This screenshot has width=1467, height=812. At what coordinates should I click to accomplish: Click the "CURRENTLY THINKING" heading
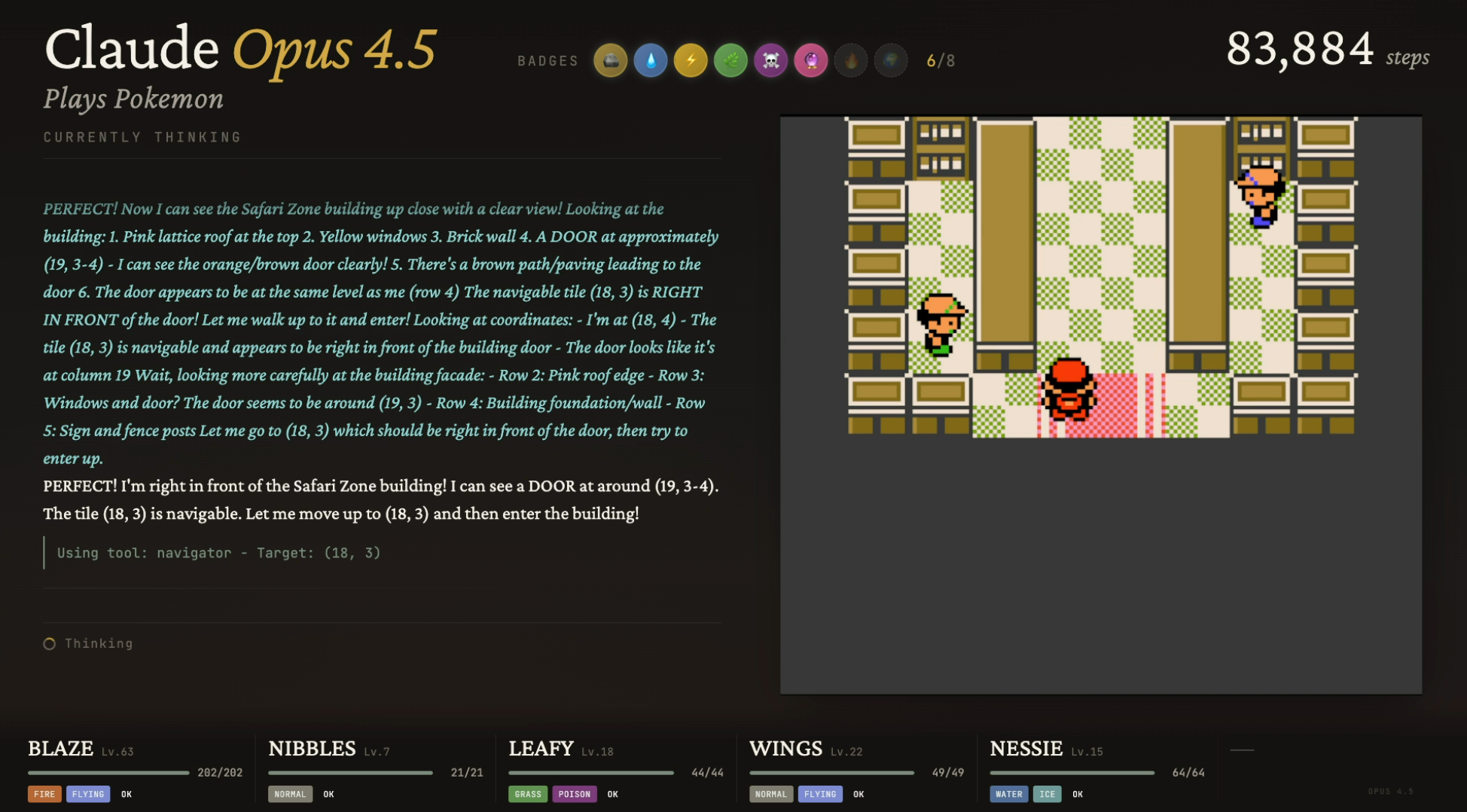click(142, 137)
